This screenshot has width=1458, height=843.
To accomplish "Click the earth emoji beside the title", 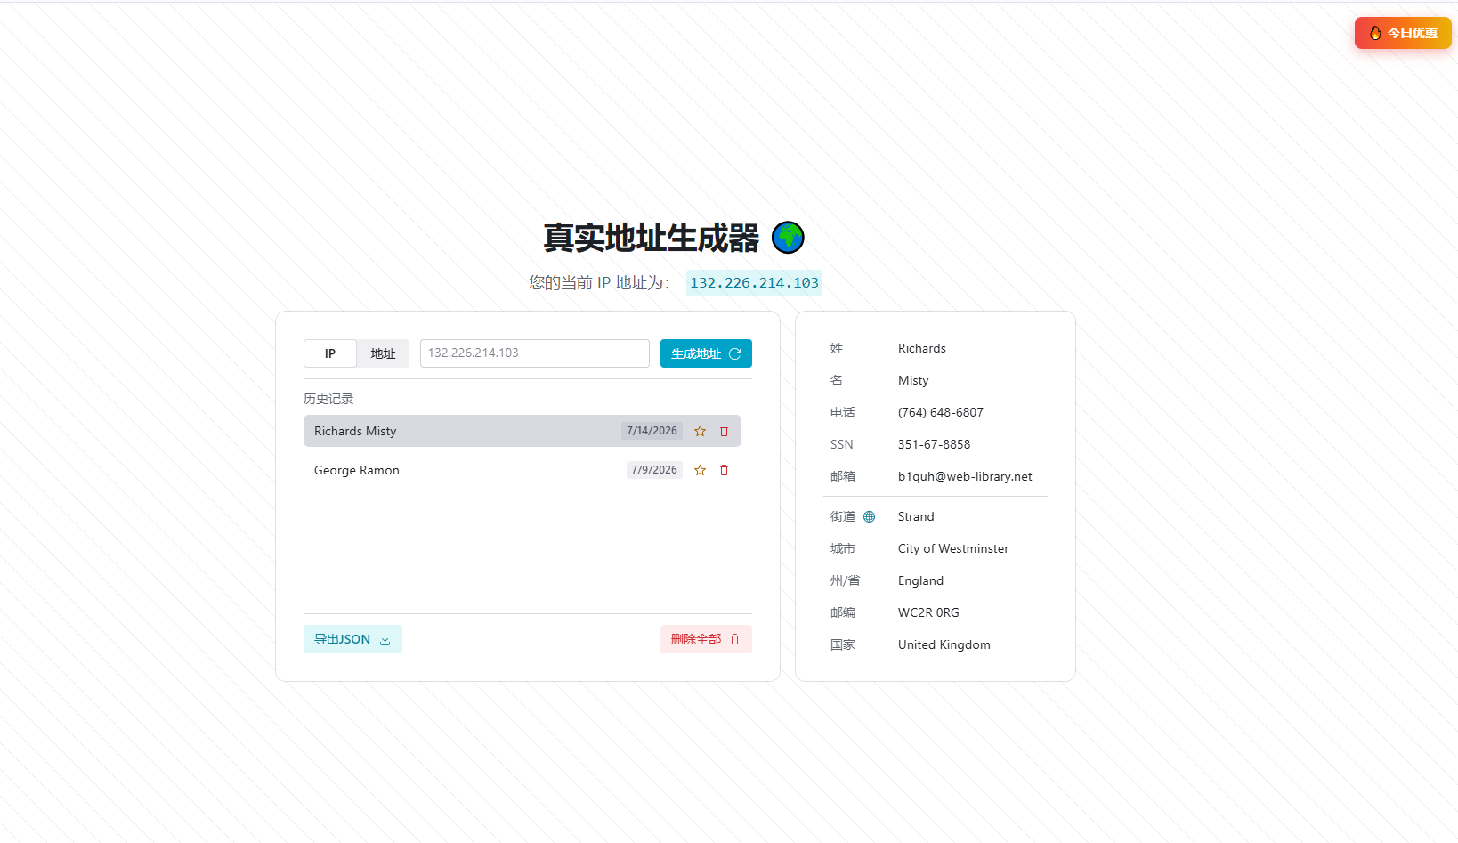I will (788, 238).
